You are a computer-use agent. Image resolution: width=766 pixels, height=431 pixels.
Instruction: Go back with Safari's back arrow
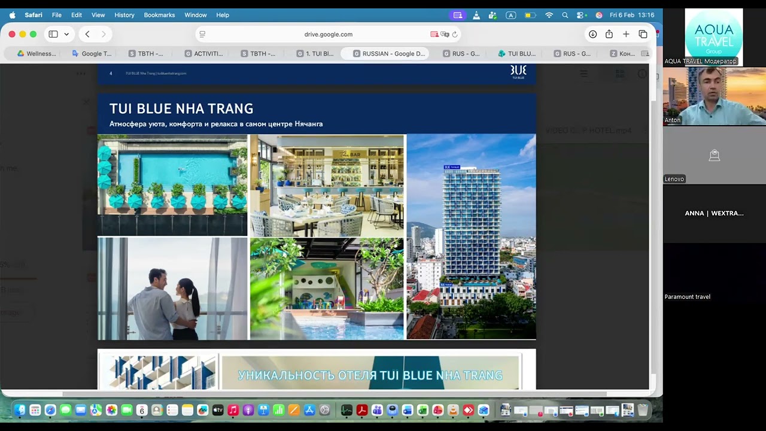coord(87,34)
